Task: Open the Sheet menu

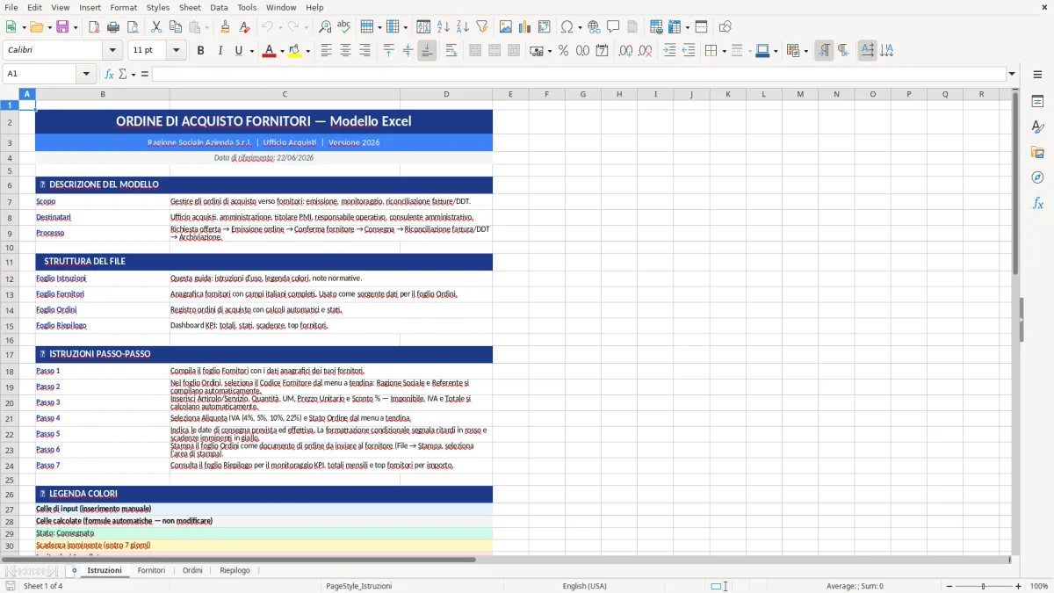Action: coord(190,7)
